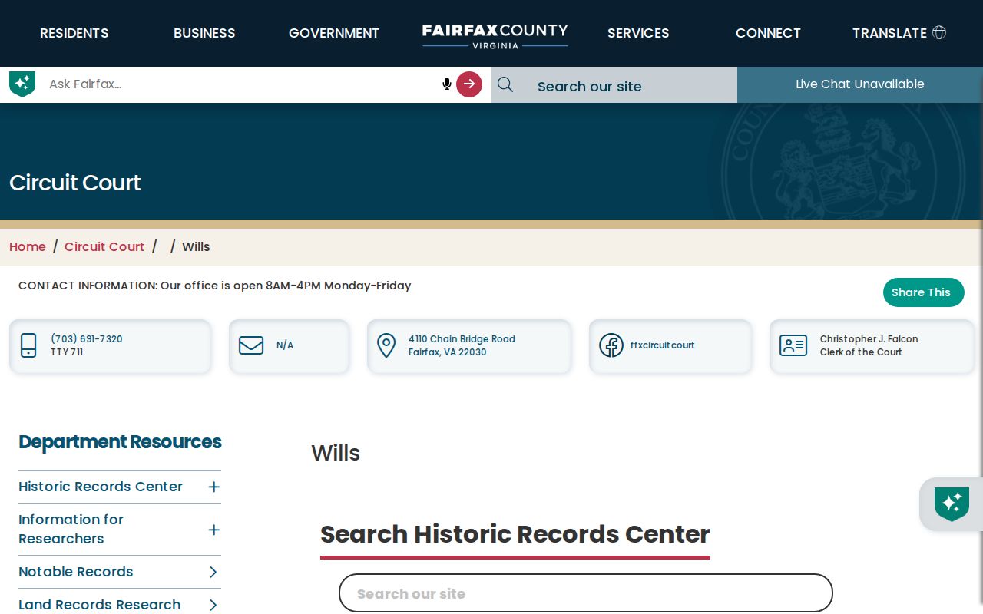
Task: Click the Fairfax County Virginia logo
Action: coord(495,35)
